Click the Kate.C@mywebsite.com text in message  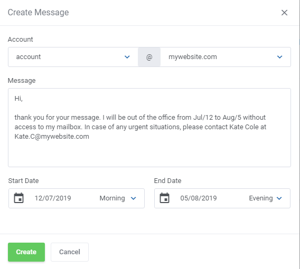pyautogui.click(x=52, y=137)
